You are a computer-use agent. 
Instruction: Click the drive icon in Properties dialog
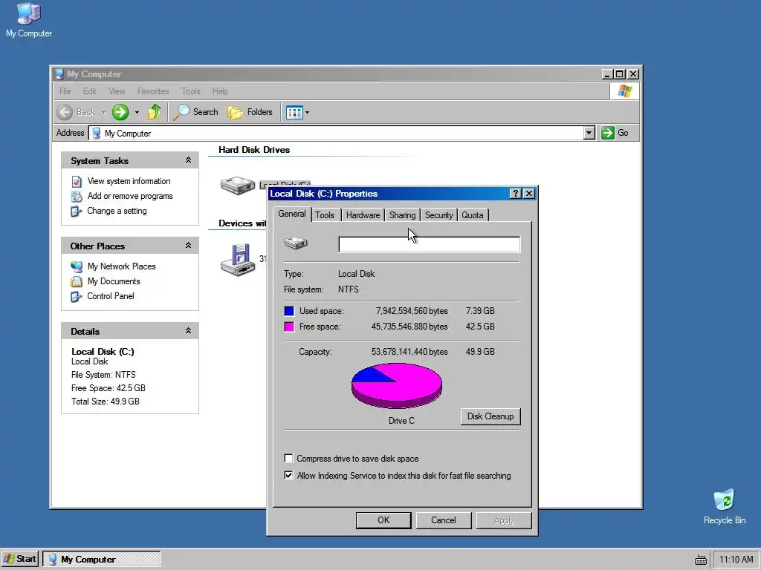point(296,243)
